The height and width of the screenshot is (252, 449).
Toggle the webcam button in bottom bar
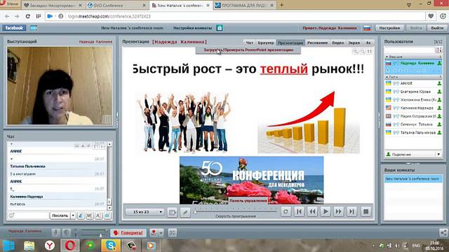tap(67, 232)
